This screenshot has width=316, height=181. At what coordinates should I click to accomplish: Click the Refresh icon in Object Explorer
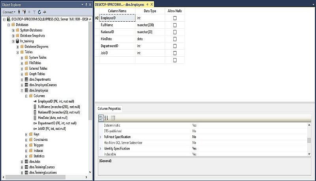click(39, 12)
